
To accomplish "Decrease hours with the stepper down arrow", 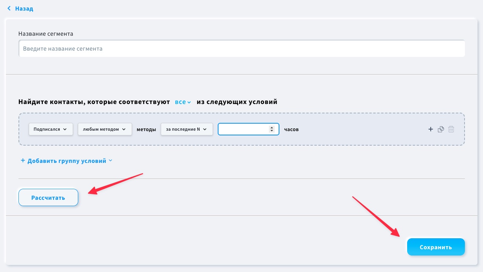I will coord(271,131).
